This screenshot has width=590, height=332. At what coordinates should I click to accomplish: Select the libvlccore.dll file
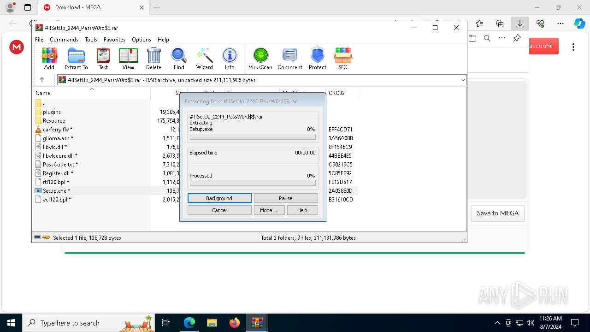[60, 156]
